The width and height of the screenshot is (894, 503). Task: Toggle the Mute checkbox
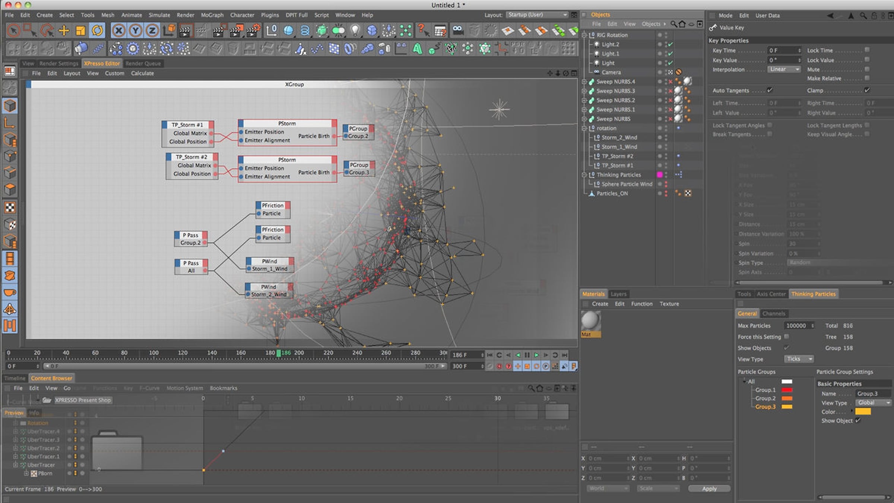(867, 69)
